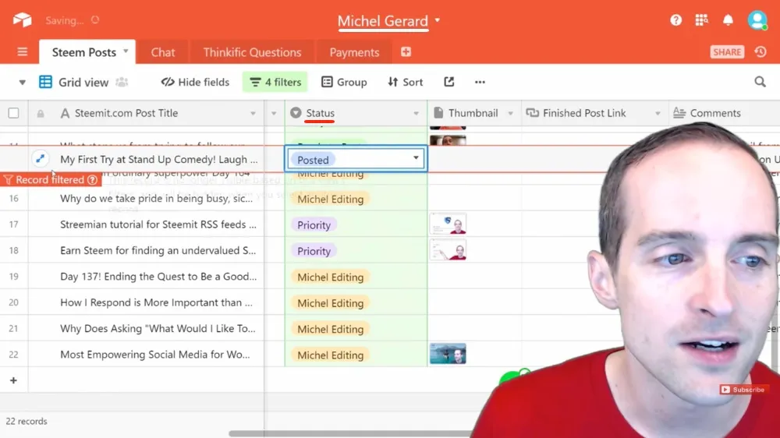Viewport: 780px width, 438px height.
Task: Add a new table with plus icon
Action: coord(406,51)
